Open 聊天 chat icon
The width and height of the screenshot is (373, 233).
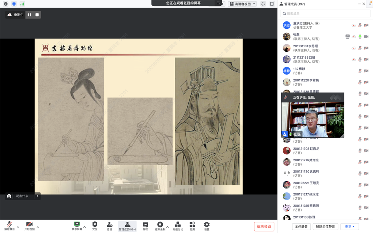tap(145, 224)
